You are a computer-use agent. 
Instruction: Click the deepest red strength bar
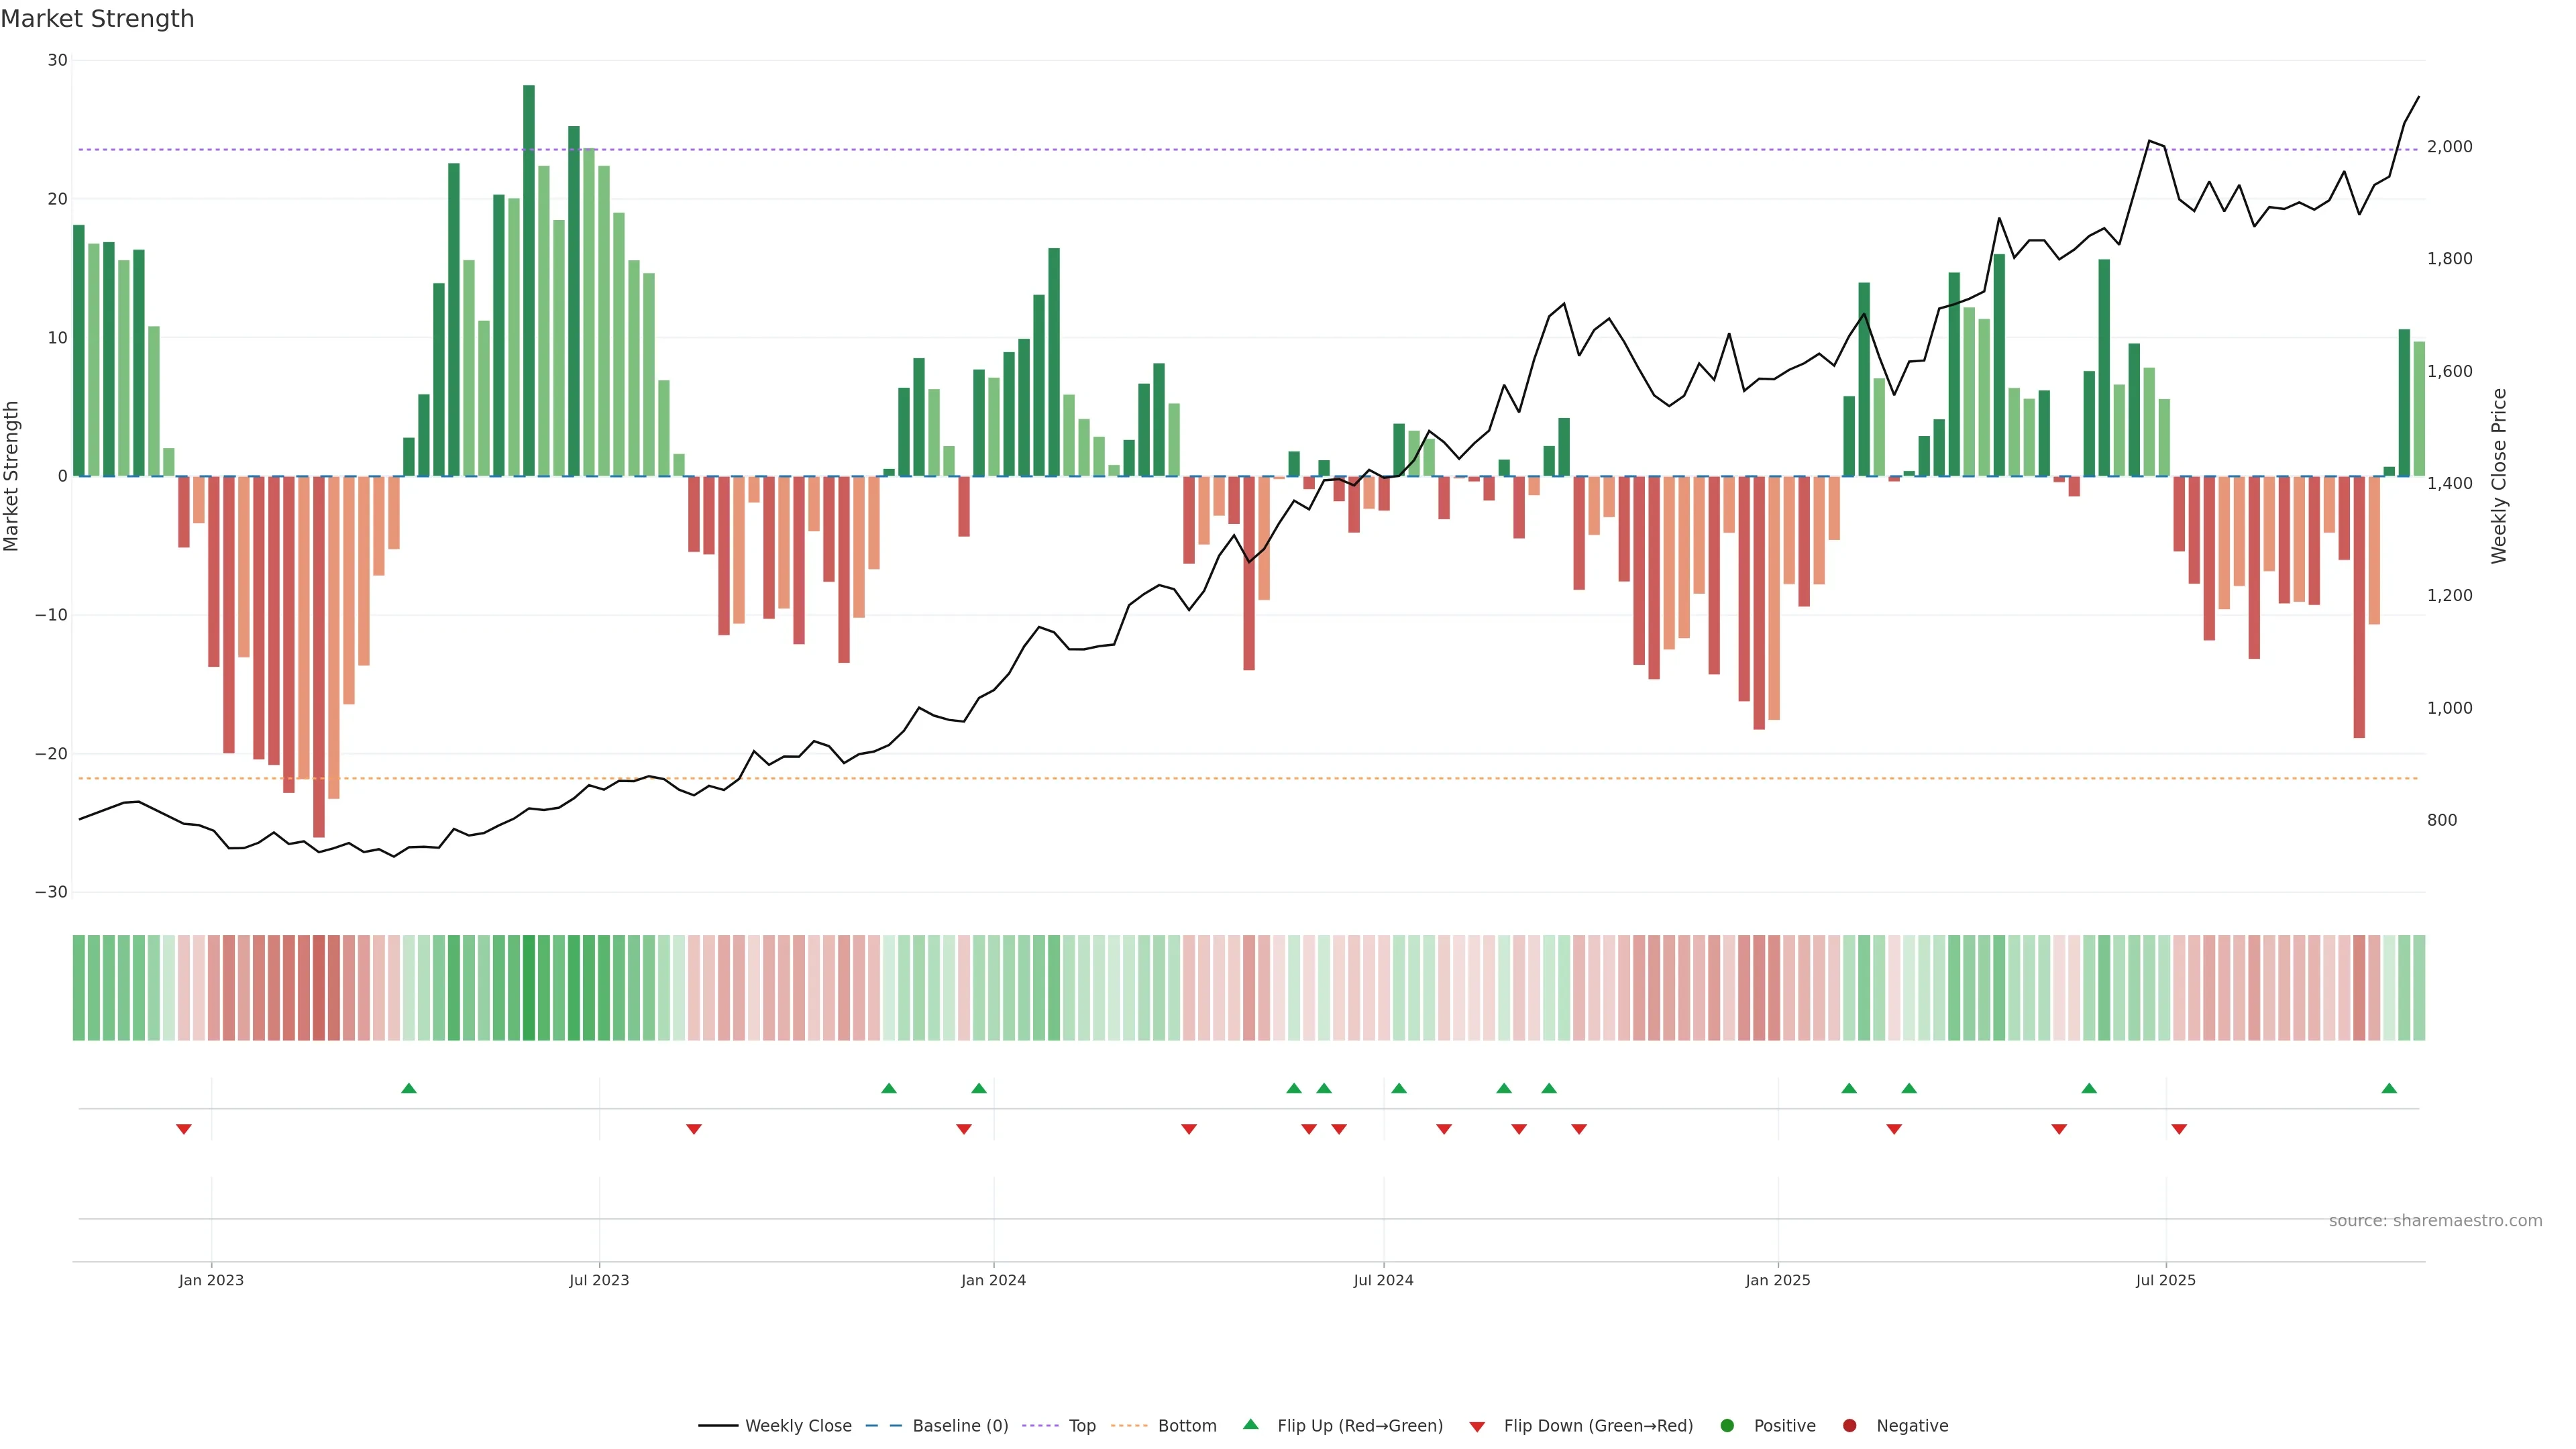pyautogui.click(x=319, y=655)
